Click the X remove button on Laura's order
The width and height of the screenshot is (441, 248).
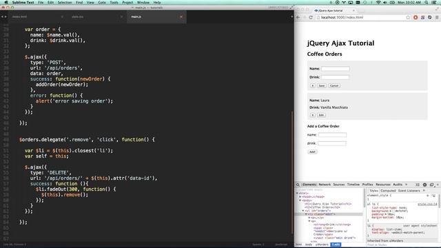tap(312, 115)
